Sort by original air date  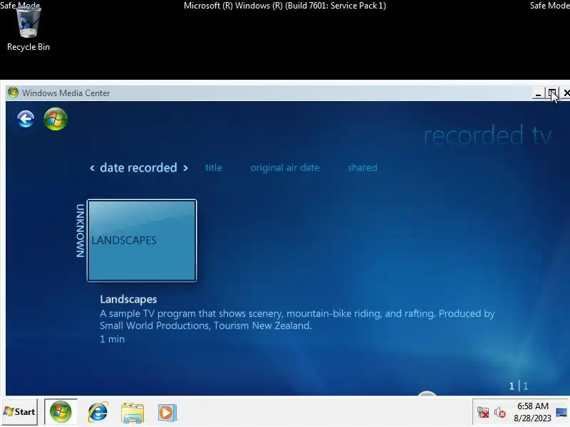pos(284,168)
